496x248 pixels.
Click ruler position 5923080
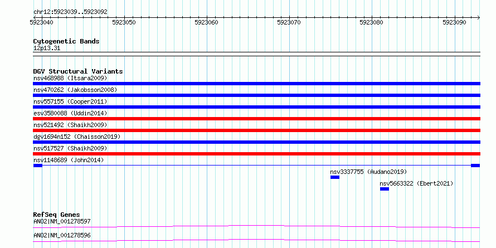[372, 22]
